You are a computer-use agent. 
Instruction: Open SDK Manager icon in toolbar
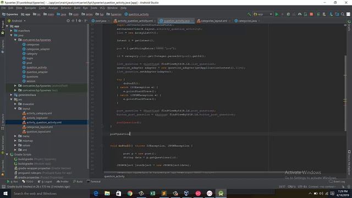click(331, 14)
